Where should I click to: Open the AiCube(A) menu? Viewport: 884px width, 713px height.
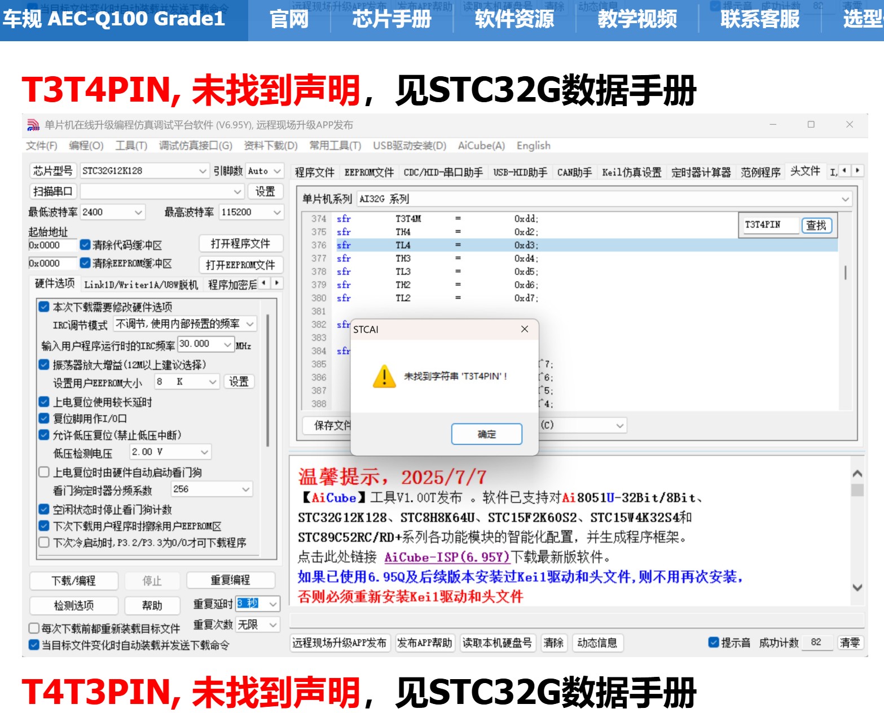tap(481, 146)
